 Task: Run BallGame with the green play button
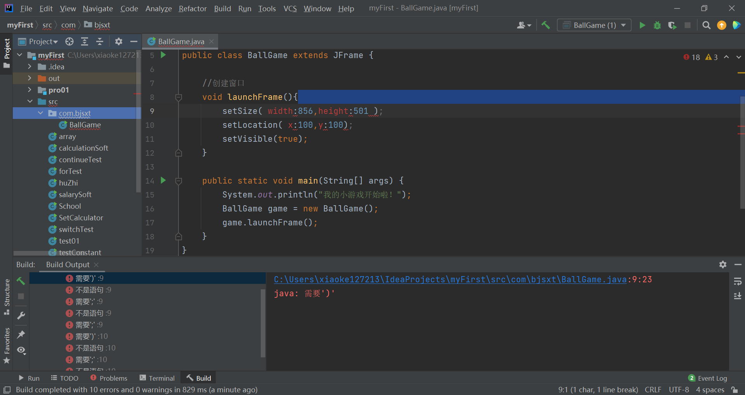[642, 25]
